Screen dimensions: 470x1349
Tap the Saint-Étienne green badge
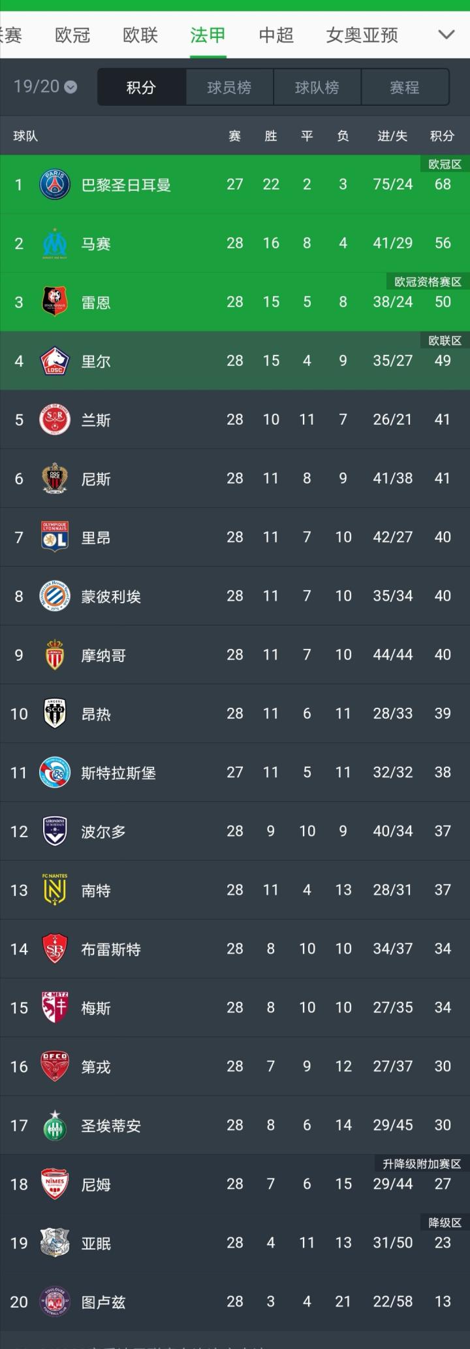[55, 1125]
